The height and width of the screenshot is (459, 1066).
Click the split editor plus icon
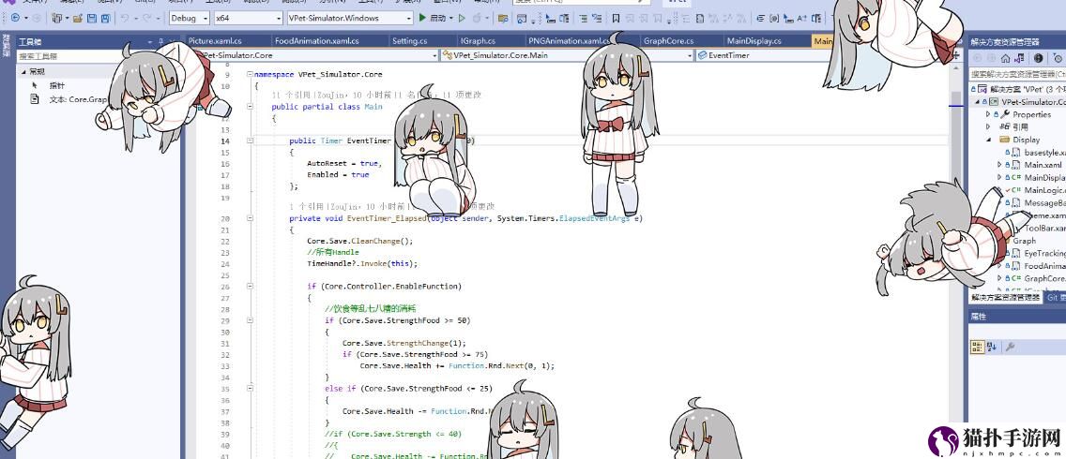(956, 55)
